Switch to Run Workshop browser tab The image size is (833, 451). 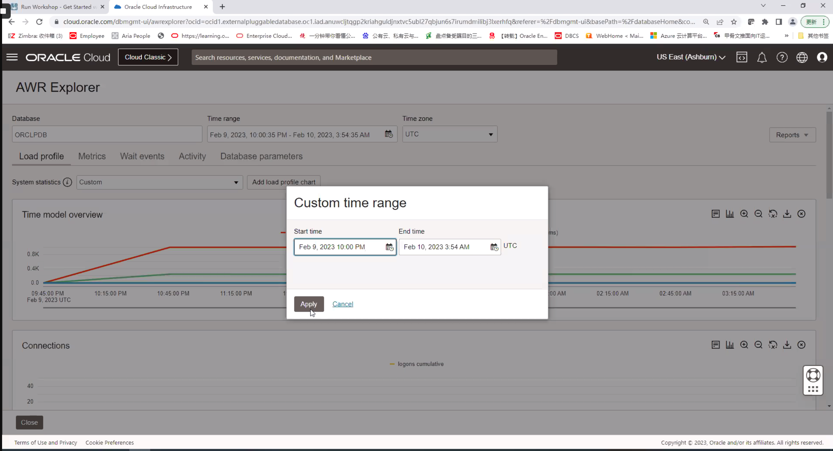pyautogui.click(x=58, y=7)
